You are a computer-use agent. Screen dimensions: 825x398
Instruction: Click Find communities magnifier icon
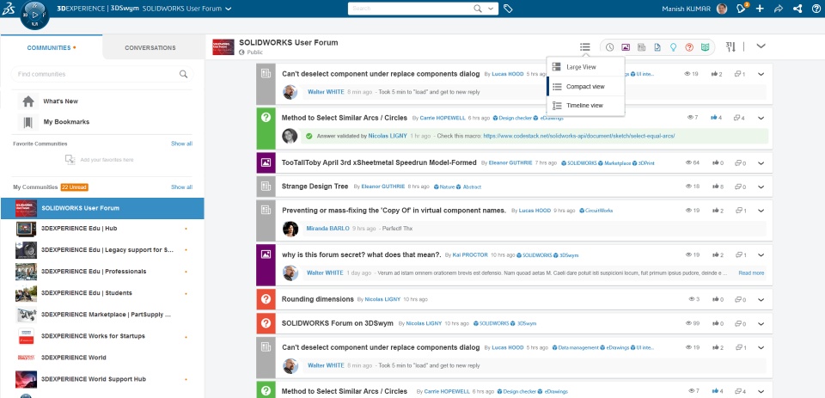(183, 74)
